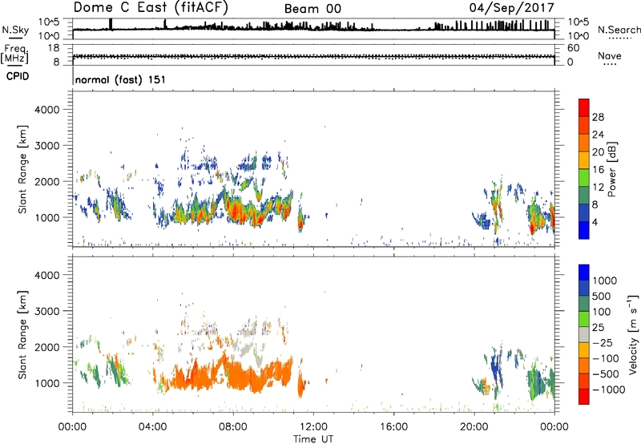641x444 pixels.
Task: Click the '28' value on power colorbar
Action: point(598,117)
